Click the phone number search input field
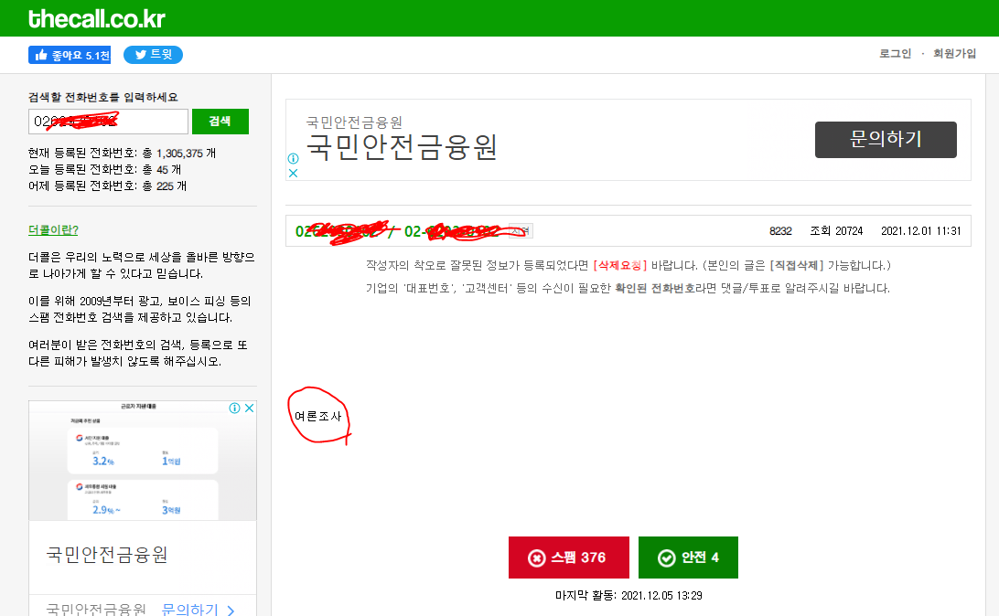This screenshot has height=616, width=999. tap(108, 122)
